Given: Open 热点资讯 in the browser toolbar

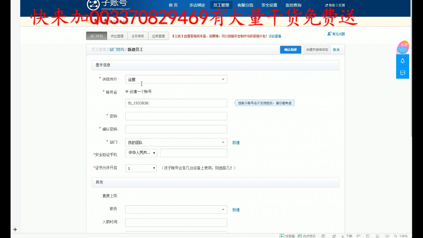Looking at the screenshot, I should click(x=306, y=236).
